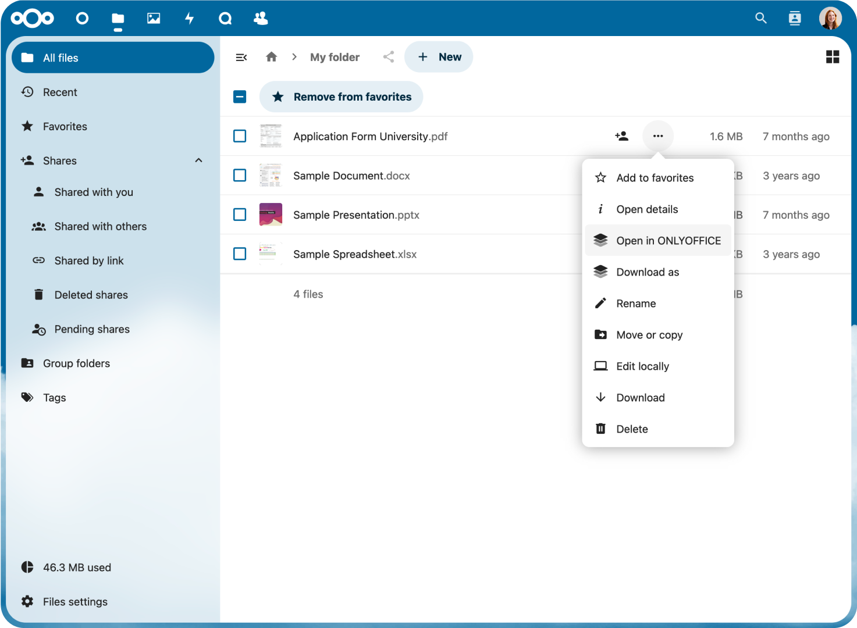
Task: Click the New button
Action: coord(439,57)
